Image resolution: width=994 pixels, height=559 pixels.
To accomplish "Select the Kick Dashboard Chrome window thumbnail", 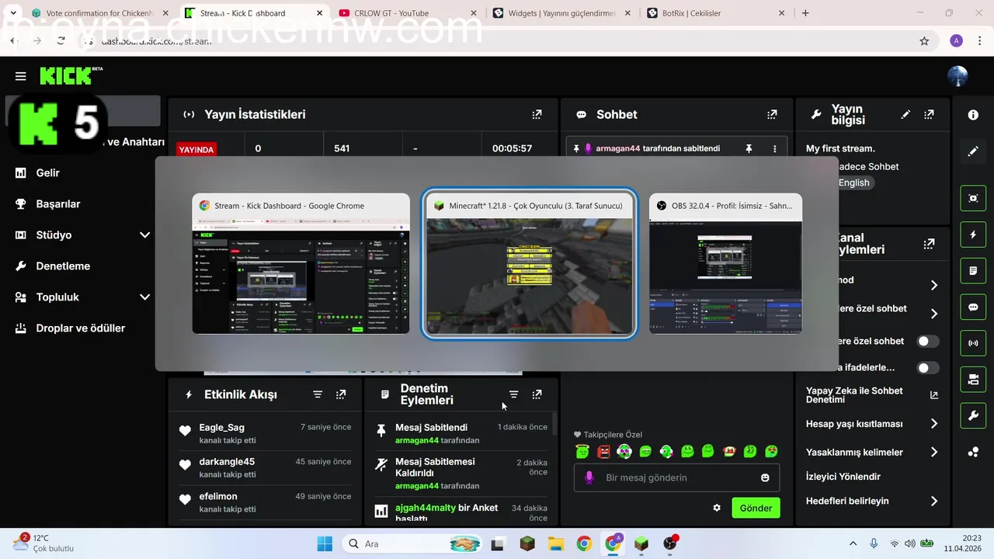I will point(301,264).
